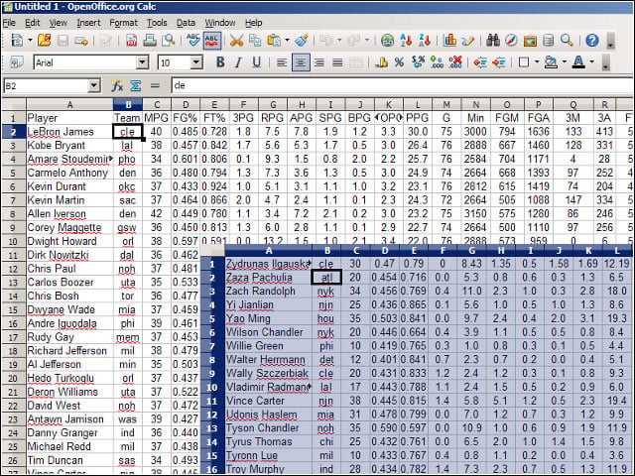Open a file with the Open folder icon
Viewport: 635px width, 476px height.
44,40
